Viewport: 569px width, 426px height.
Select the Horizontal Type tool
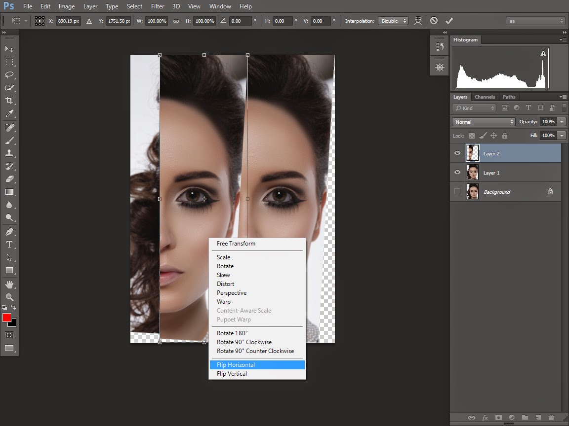(9, 244)
